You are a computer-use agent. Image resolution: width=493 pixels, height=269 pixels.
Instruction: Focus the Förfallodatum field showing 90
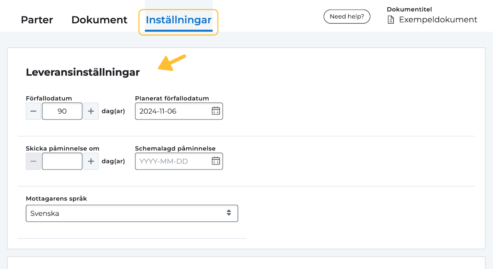pyautogui.click(x=62, y=111)
